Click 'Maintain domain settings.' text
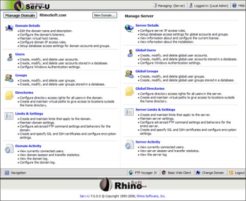 (37, 123)
